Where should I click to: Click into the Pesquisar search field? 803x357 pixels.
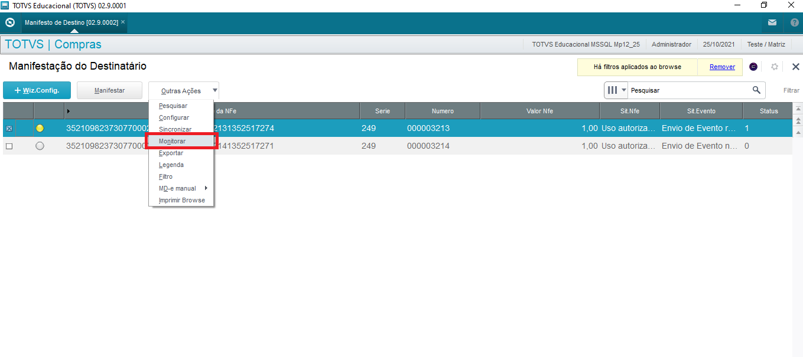(688, 90)
